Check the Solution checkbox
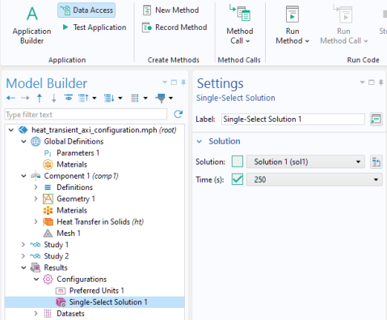This screenshot has width=387, height=320. coord(238,162)
